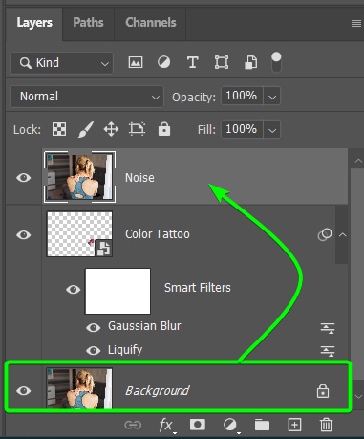This screenshot has width=364, height=439.
Task: Filter layers by pixel image type
Action: [136, 62]
